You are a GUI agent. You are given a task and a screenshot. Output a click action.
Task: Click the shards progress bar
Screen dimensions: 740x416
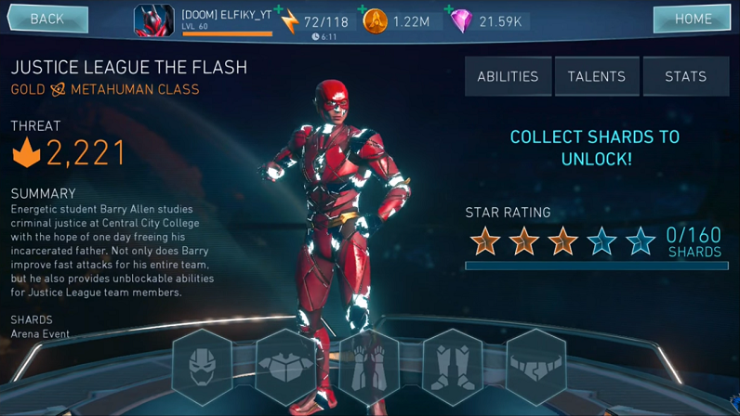(597, 266)
